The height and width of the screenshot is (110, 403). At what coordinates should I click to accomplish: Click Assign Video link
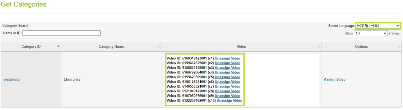click(335, 79)
